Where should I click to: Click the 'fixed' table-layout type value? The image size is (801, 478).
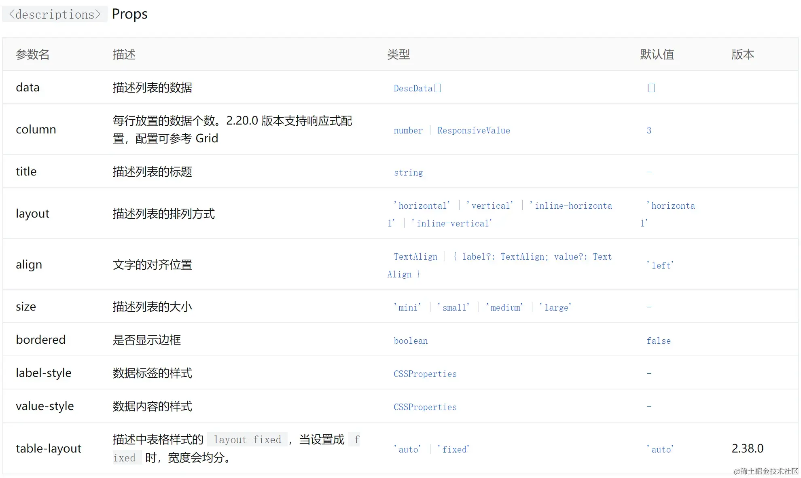(453, 449)
